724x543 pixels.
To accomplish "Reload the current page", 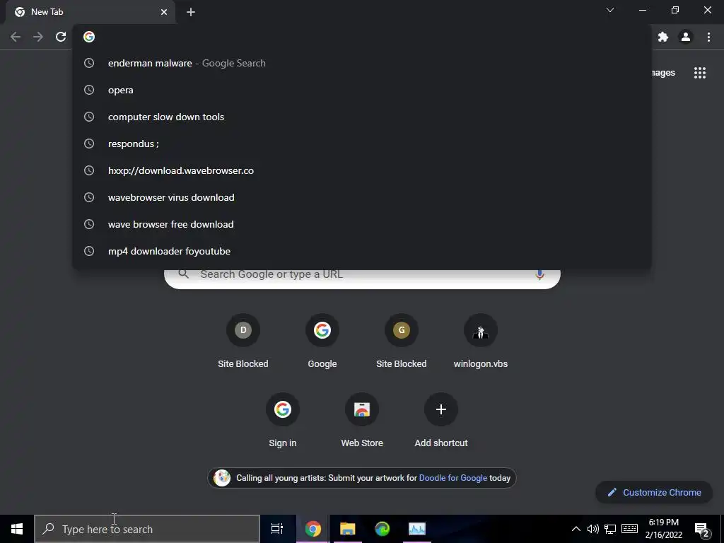I will pyautogui.click(x=61, y=37).
